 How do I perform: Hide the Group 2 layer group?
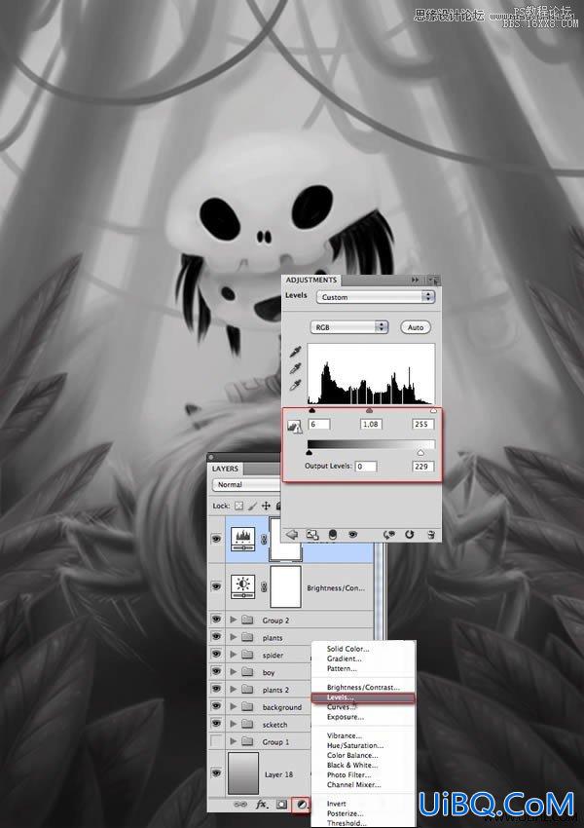(216, 619)
